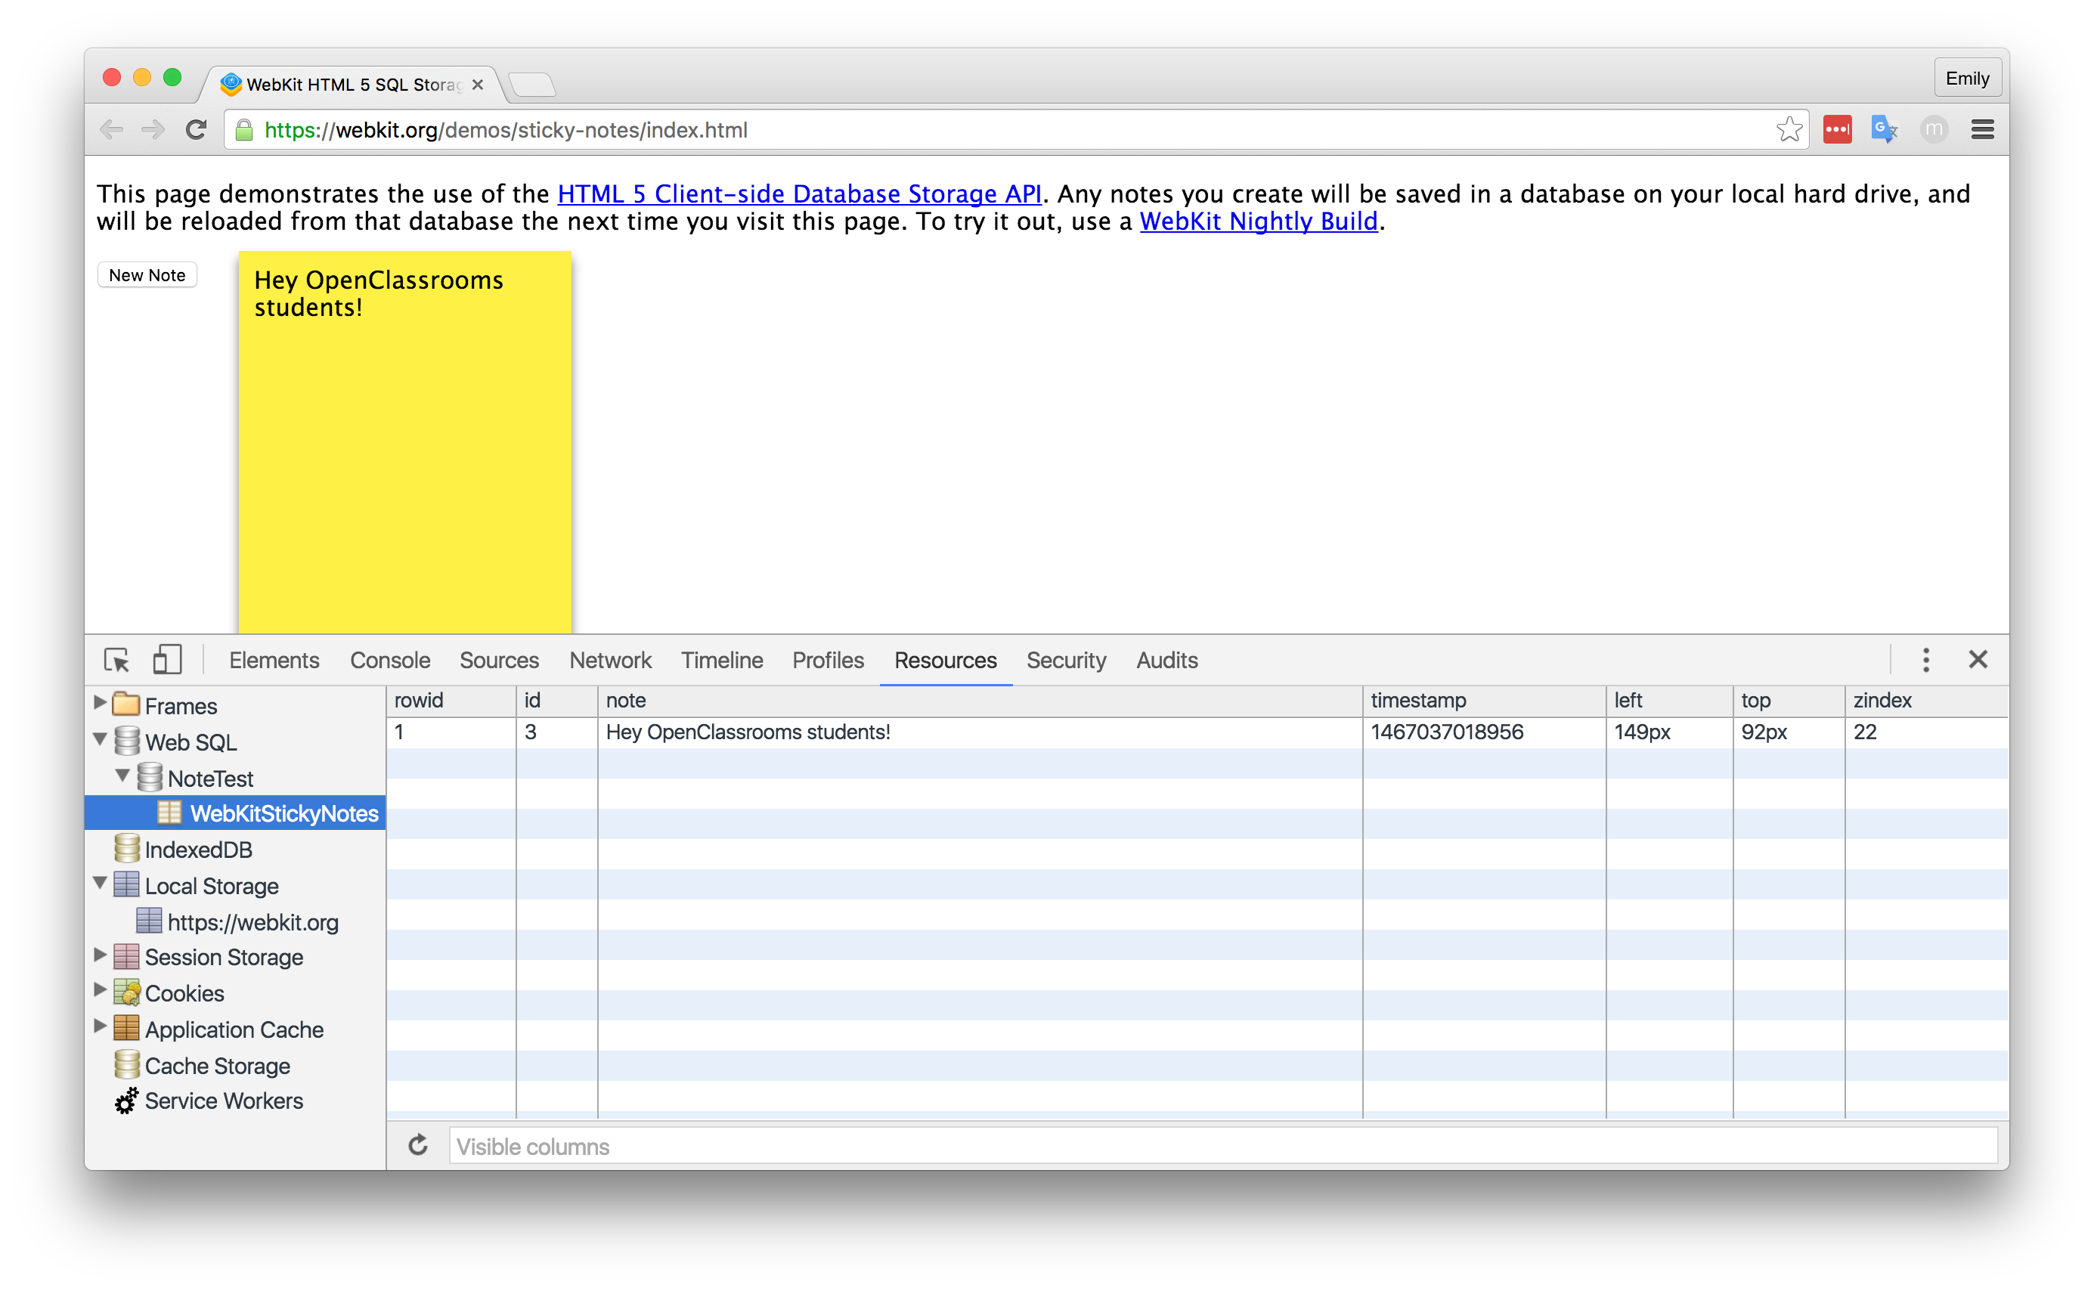Click the Security tab icon
This screenshot has height=1291, width=2094.
[x=1068, y=660]
